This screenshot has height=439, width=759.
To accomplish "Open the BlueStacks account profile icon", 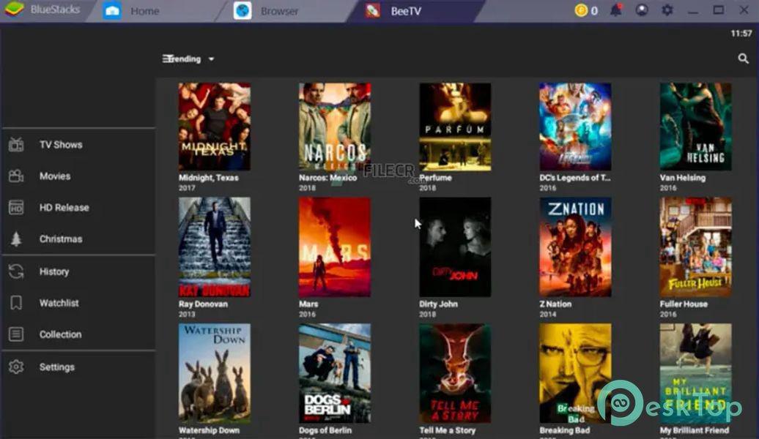I will click(642, 10).
